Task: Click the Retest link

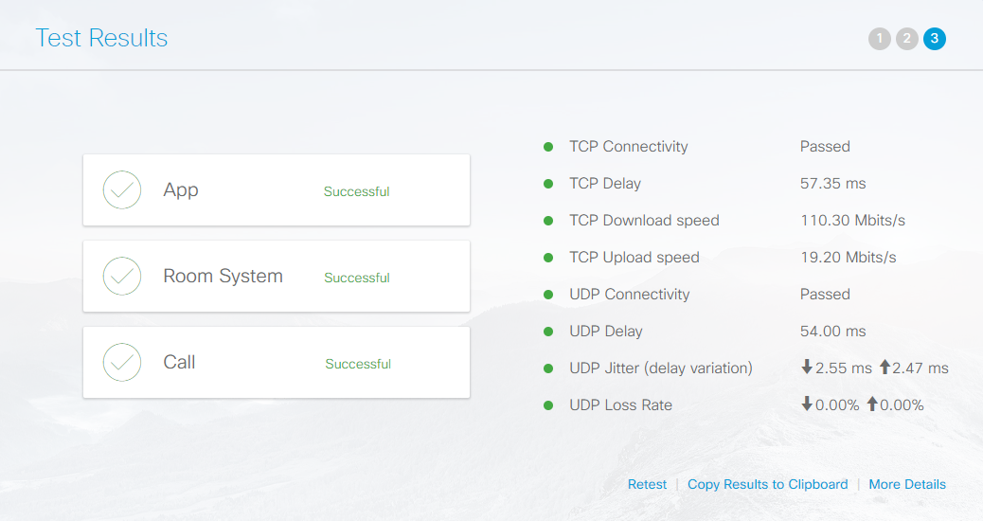Action: coord(647,484)
